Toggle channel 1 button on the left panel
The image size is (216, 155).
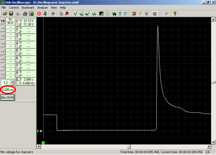pyautogui.click(x=3, y=21)
